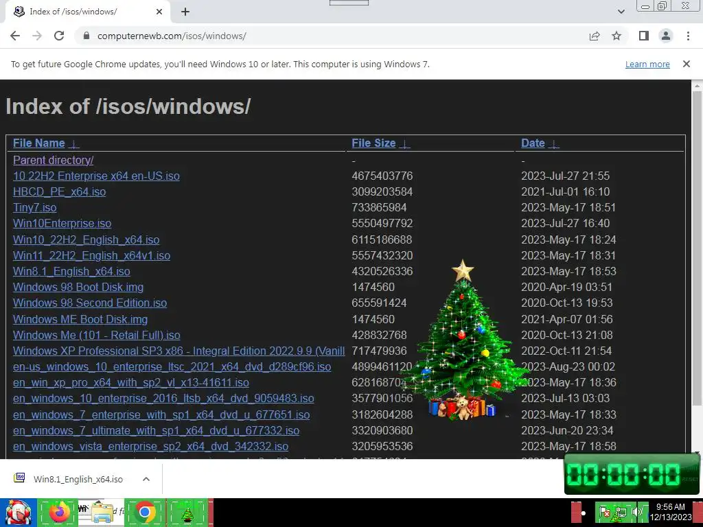Close the Index of /isos/windows/ tab
The height and width of the screenshot is (527, 703).
pos(159,12)
